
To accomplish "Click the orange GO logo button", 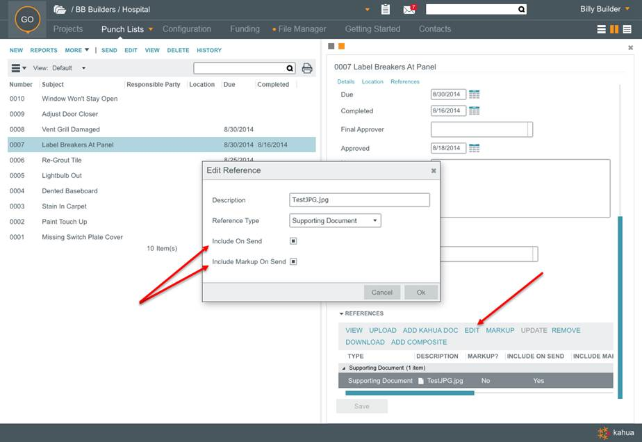I will point(27,19).
